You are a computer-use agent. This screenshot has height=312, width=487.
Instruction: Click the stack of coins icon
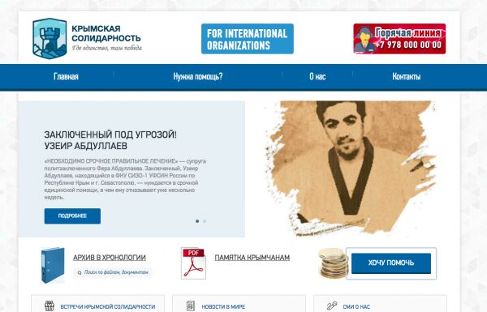click(332, 263)
